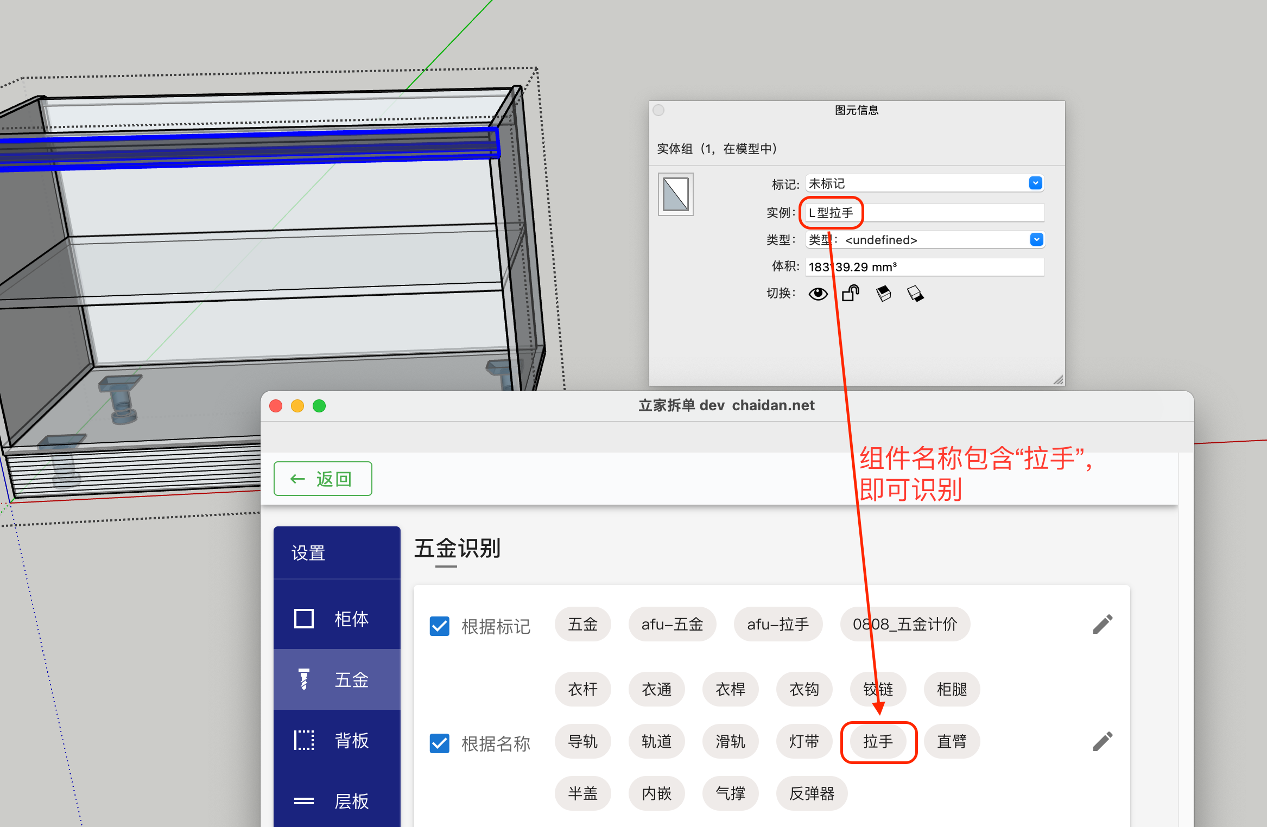This screenshot has width=1267, height=827.
Task: Toggle visibility eye icon in entity info
Action: [x=818, y=294]
